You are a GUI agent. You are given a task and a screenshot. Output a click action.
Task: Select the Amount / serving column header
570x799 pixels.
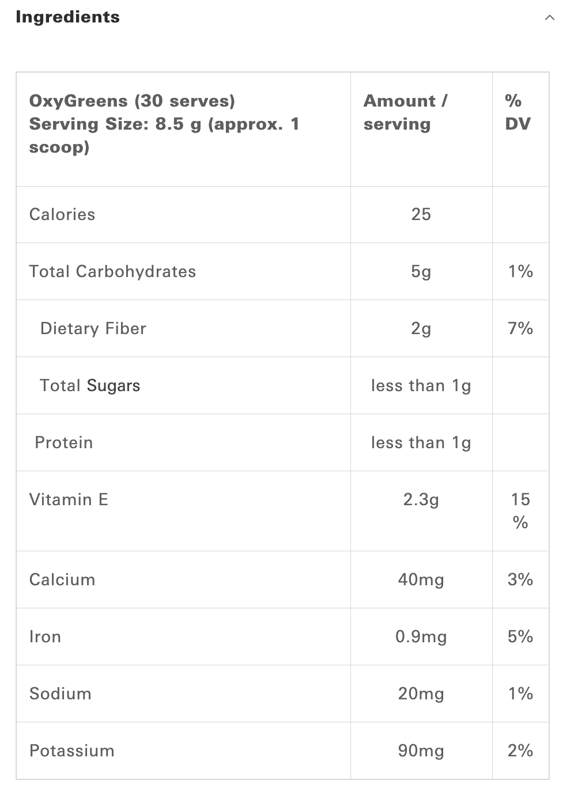click(x=405, y=112)
